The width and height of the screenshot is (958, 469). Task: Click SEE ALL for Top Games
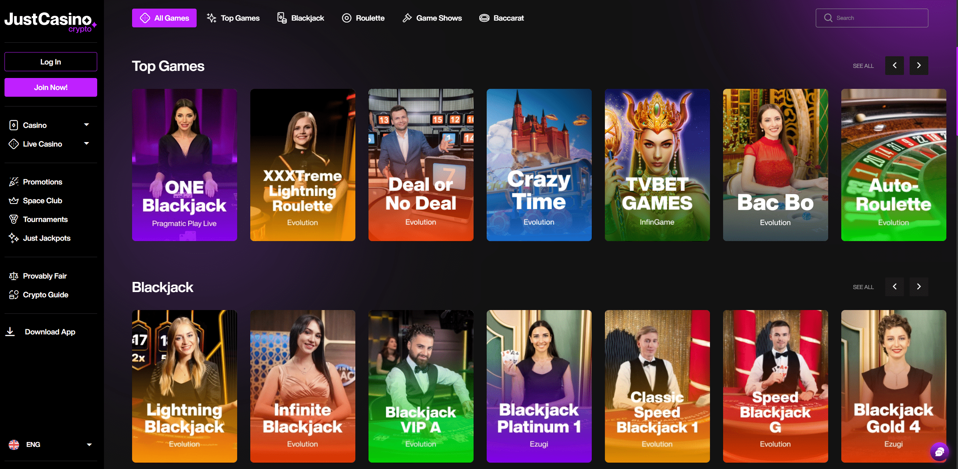(x=863, y=66)
